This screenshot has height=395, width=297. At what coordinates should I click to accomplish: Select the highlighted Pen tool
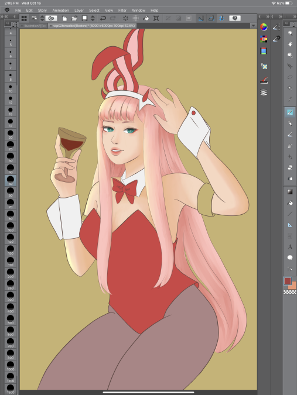290,112
